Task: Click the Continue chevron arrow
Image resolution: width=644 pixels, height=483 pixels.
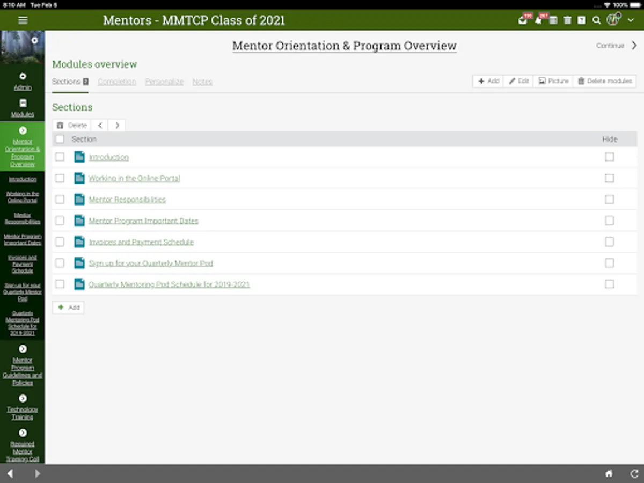Action: 634,46
